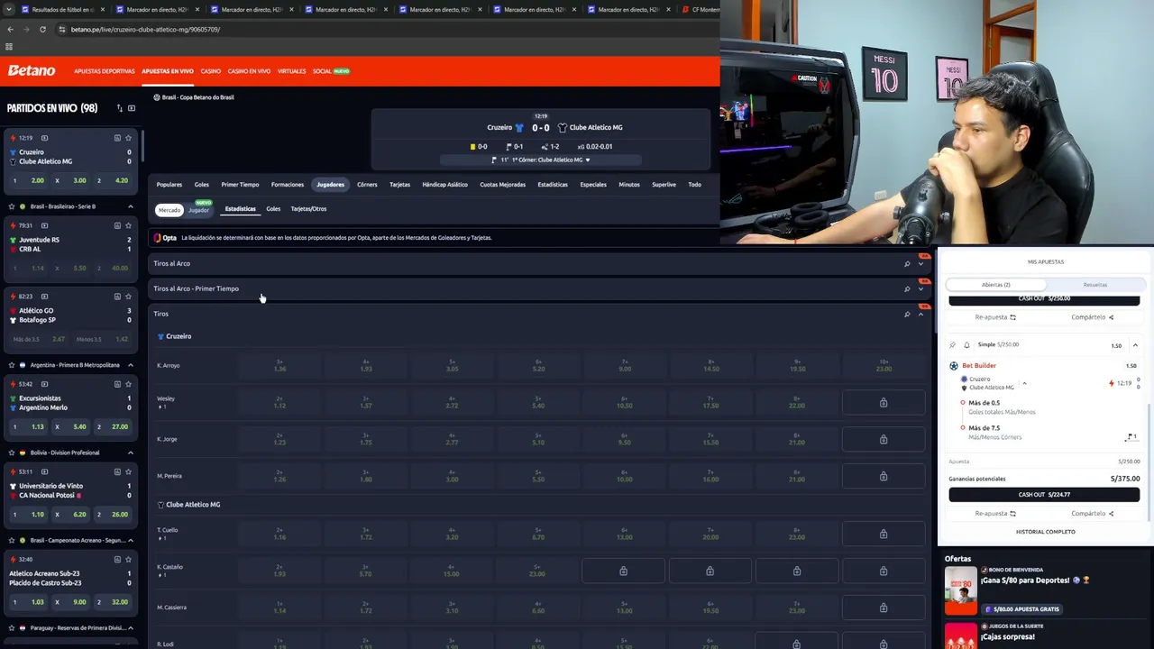The height and width of the screenshot is (649, 1154).
Task: Reload the page with the refresh icon
Action: coord(42,29)
